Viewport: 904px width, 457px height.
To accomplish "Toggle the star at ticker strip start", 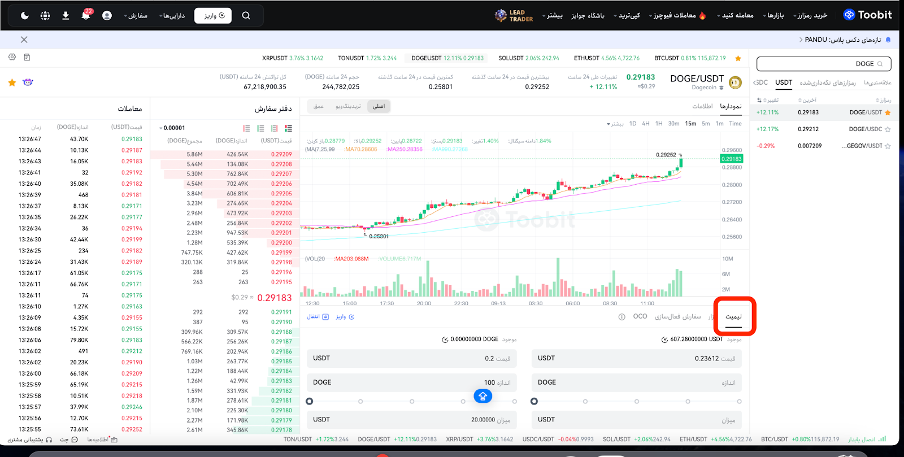I will click(738, 58).
